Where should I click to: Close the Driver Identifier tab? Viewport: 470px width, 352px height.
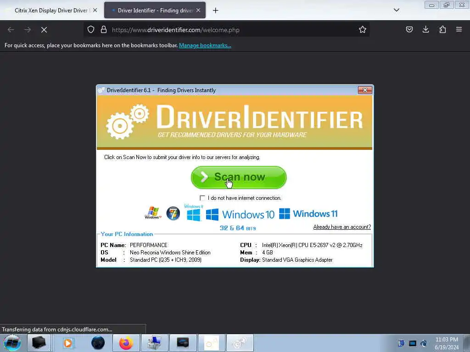click(198, 10)
